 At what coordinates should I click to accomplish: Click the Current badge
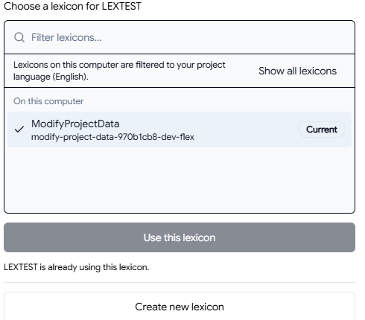click(x=322, y=129)
